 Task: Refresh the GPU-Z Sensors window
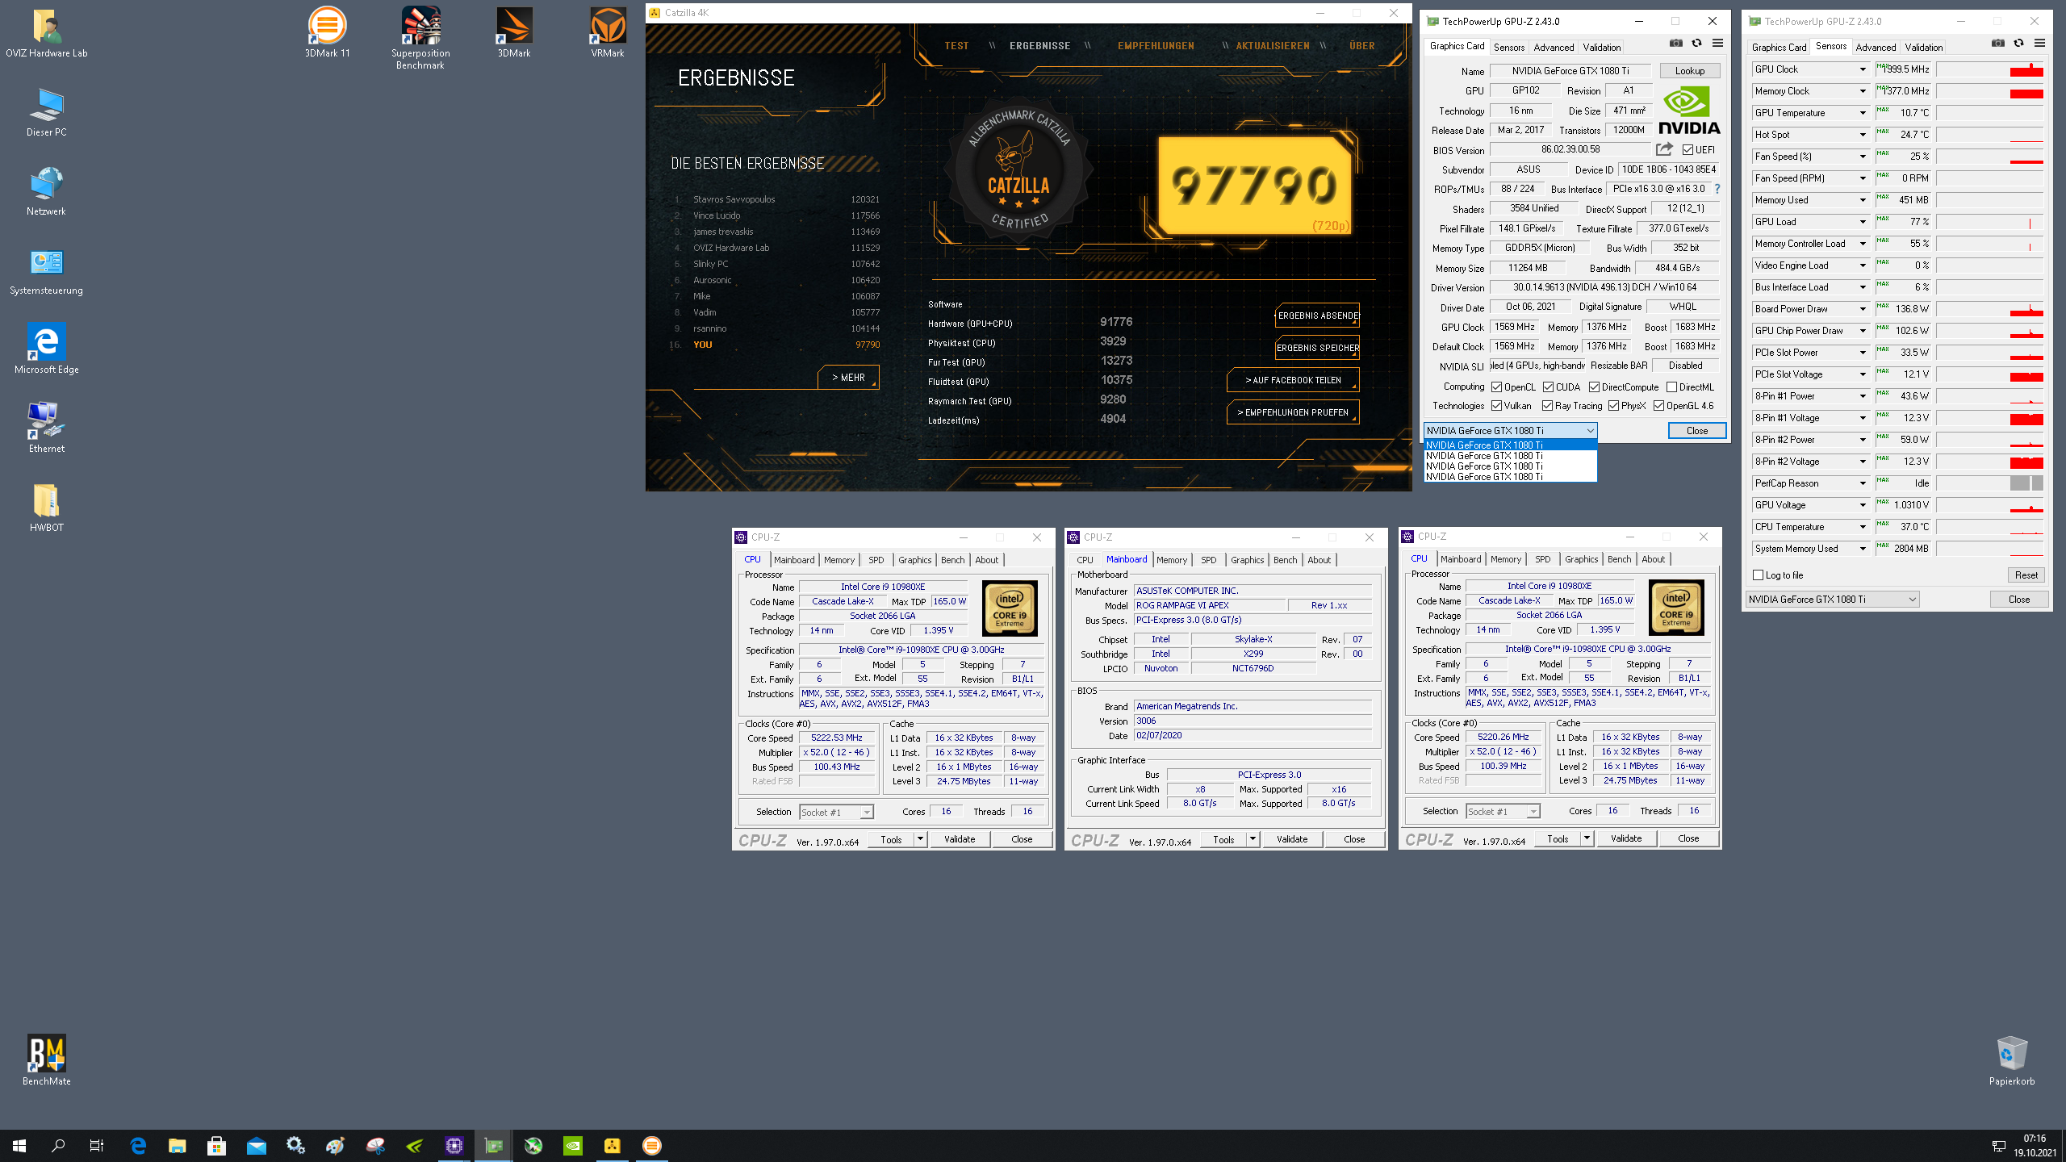(2018, 44)
